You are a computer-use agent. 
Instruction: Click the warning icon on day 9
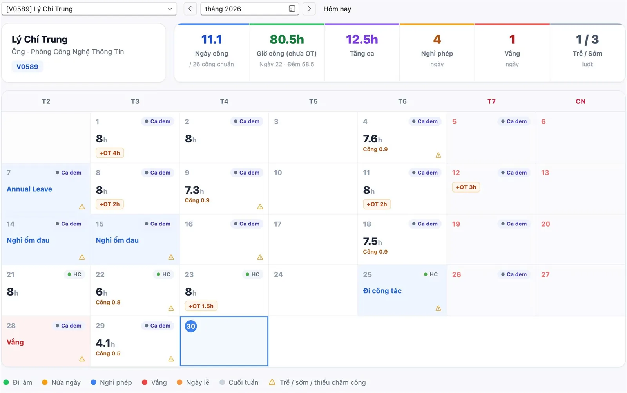(260, 206)
